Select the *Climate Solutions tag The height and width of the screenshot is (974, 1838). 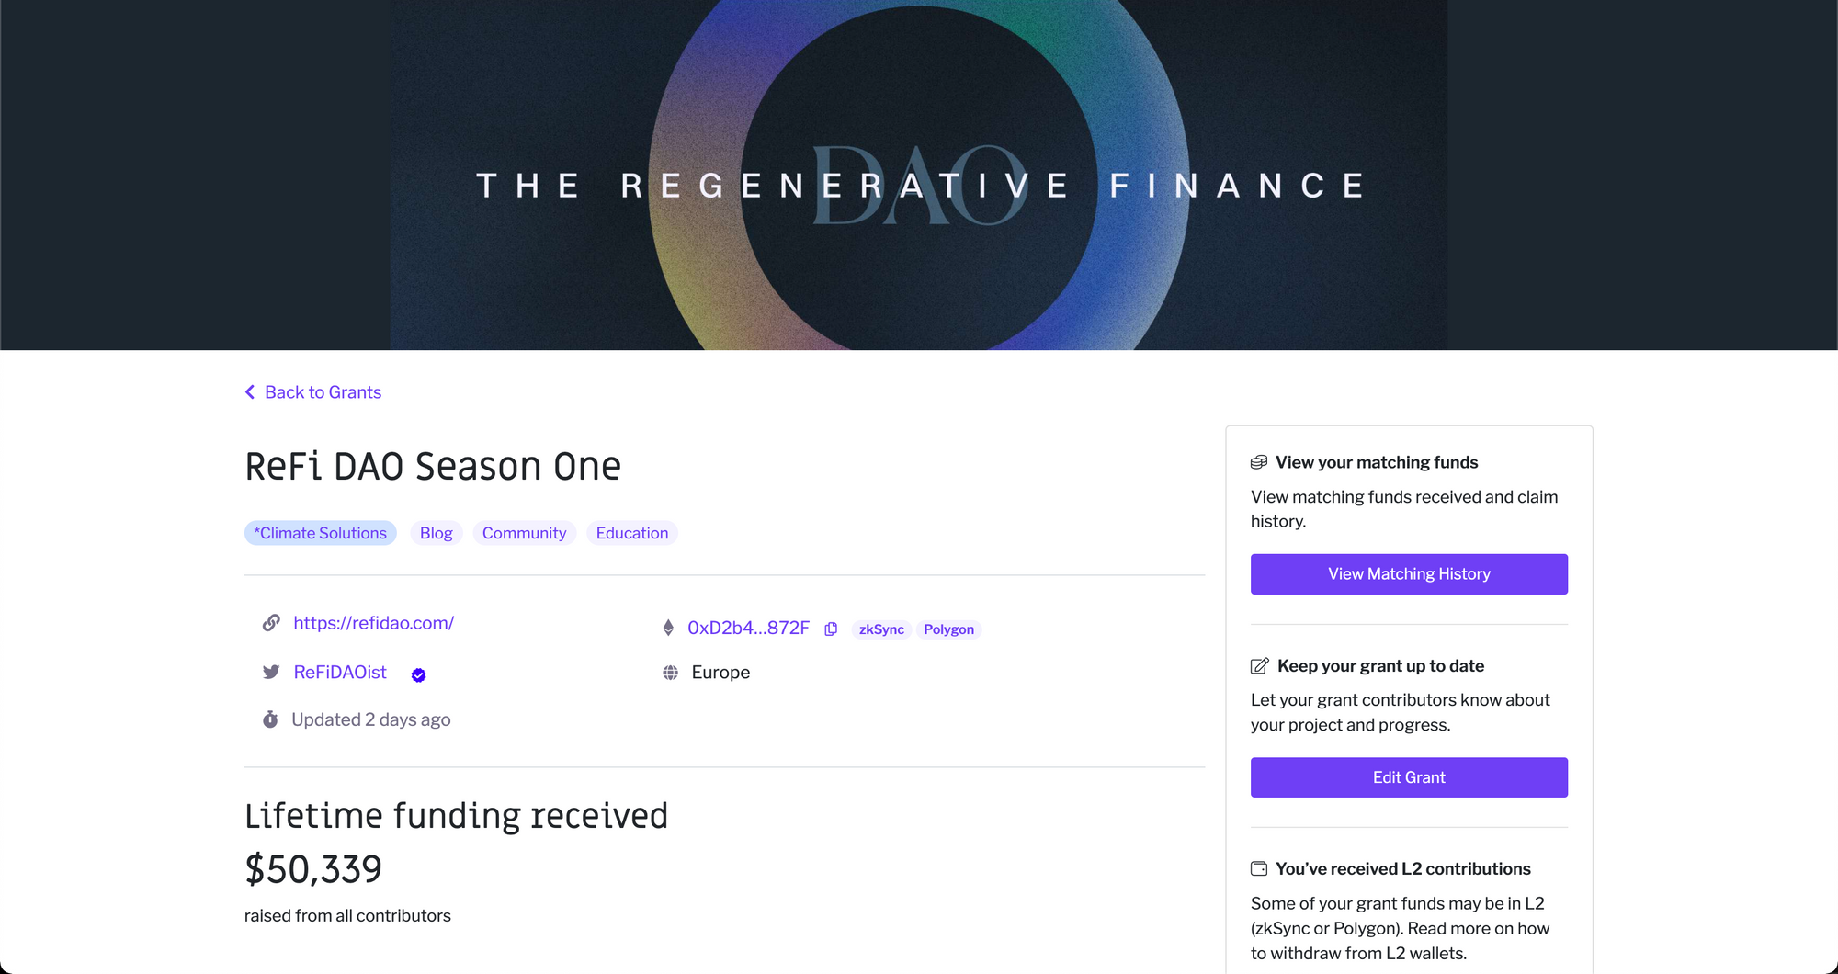tap(320, 533)
